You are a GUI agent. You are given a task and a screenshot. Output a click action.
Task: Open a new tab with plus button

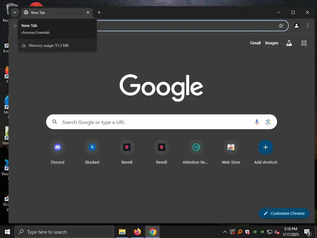99,12
